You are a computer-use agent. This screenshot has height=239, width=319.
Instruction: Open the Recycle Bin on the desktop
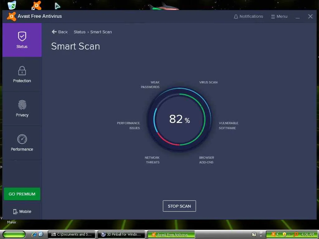(x=12, y=5)
